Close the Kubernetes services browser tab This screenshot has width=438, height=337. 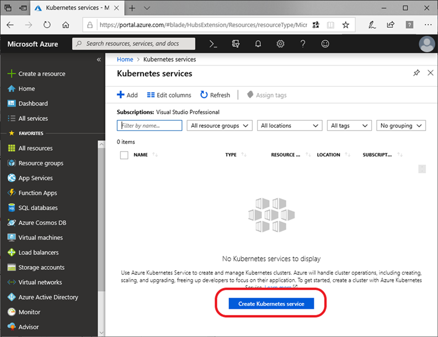pos(116,8)
